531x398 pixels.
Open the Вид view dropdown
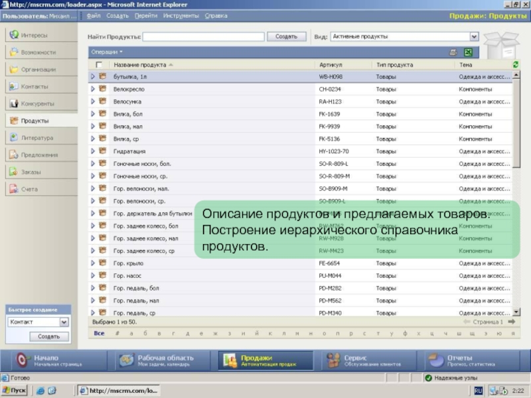[474, 36]
